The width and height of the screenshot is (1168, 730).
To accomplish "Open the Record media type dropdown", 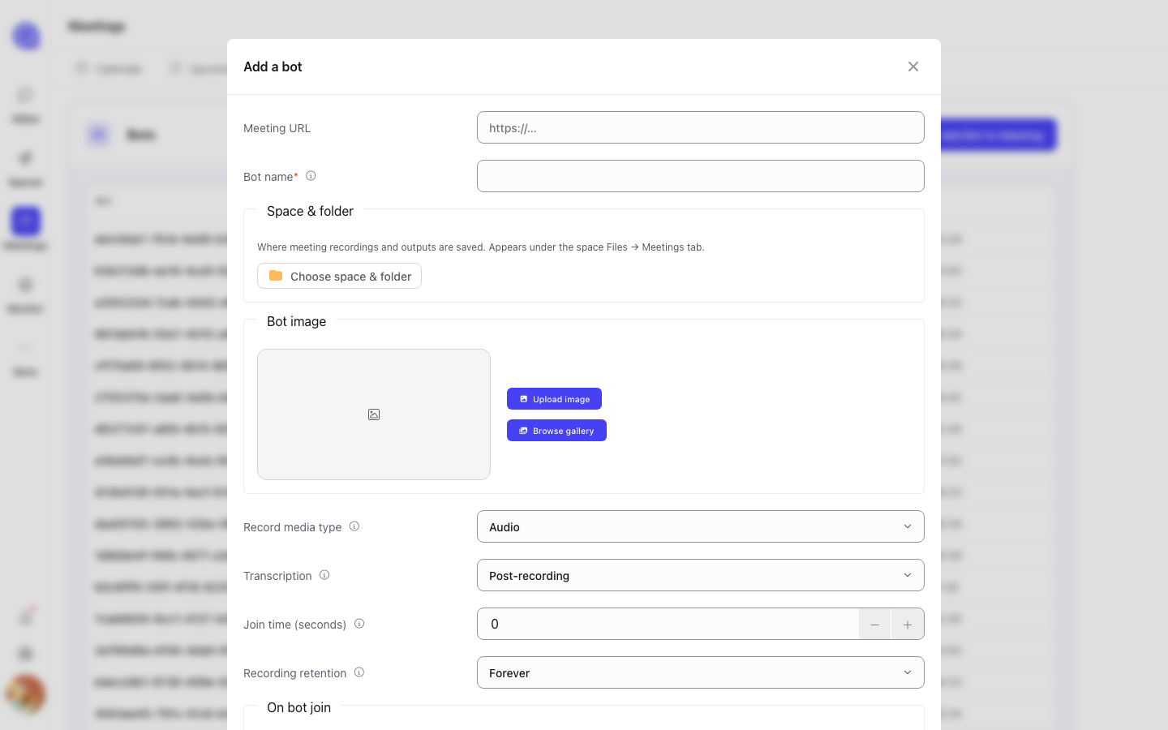I will click(x=701, y=526).
